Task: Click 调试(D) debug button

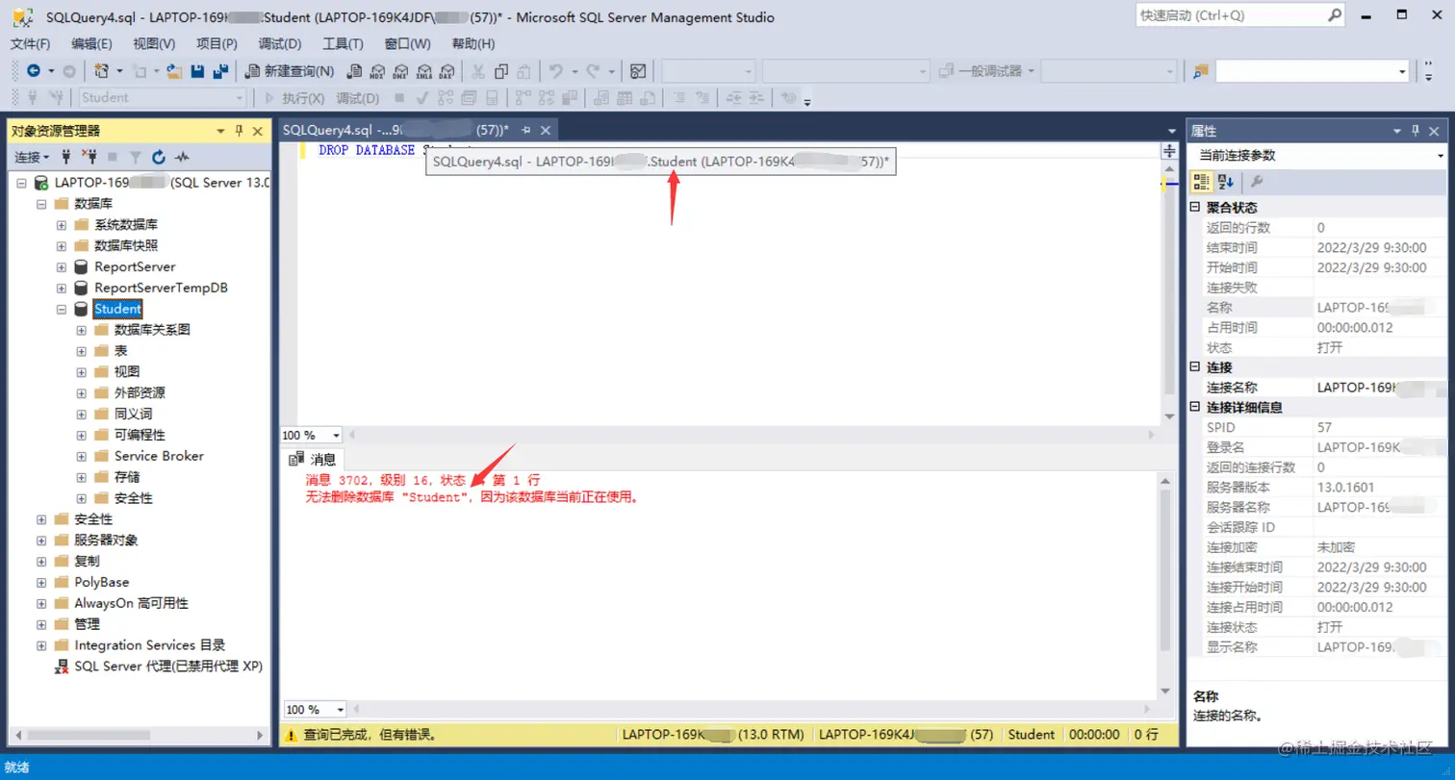Action: [356, 97]
